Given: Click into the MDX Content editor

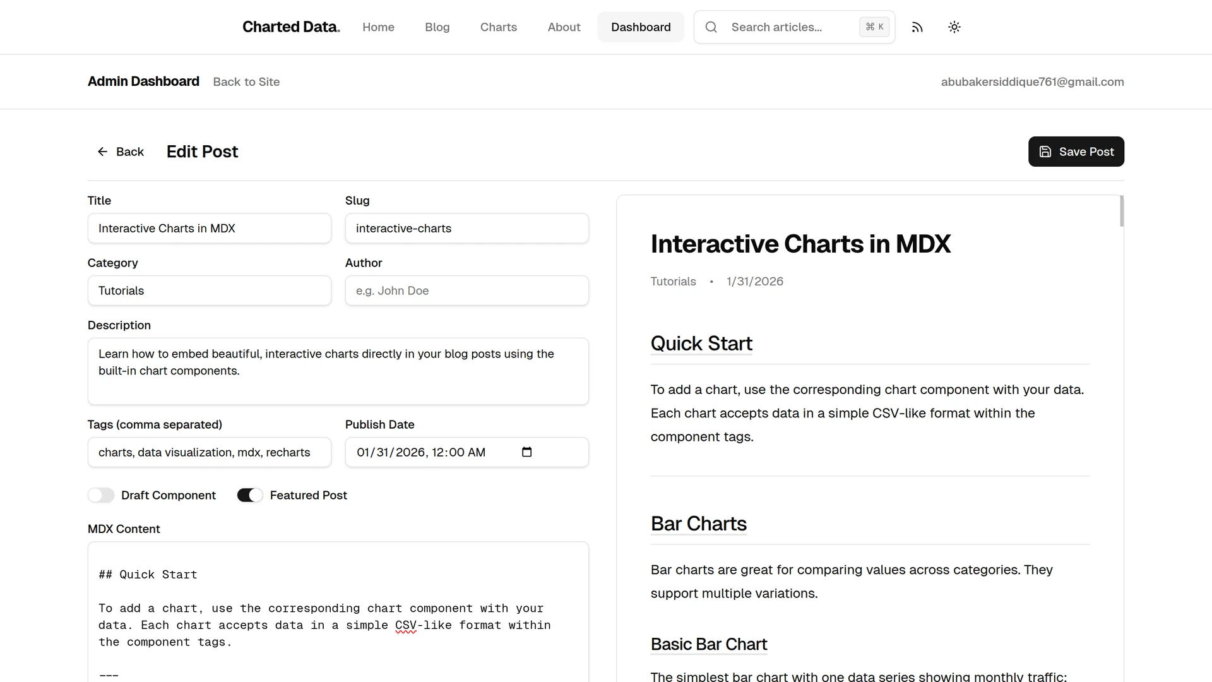Looking at the screenshot, I should point(338,613).
